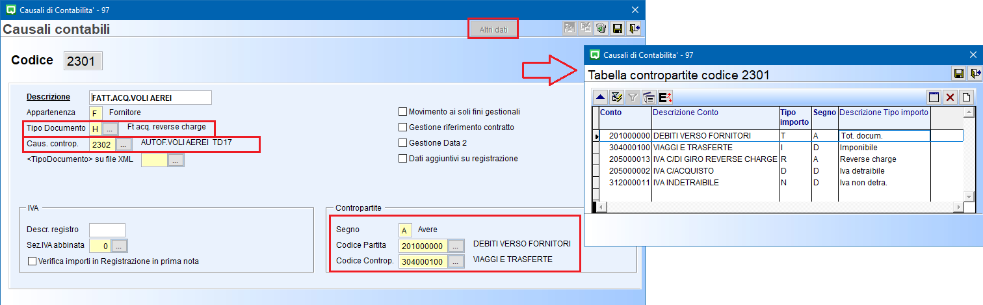983x305 pixels.
Task: Click into the Descrizione text field
Action: [x=150, y=98]
